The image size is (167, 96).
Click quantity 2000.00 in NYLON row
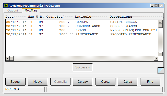(x=66, y=30)
